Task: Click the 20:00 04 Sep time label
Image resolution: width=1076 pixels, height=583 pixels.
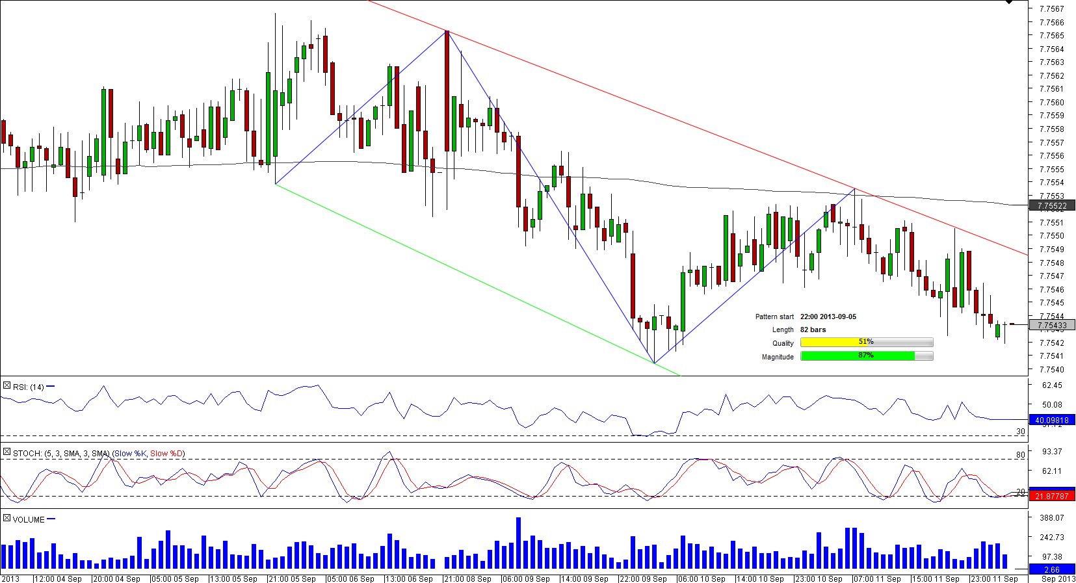Action: click(x=116, y=579)
